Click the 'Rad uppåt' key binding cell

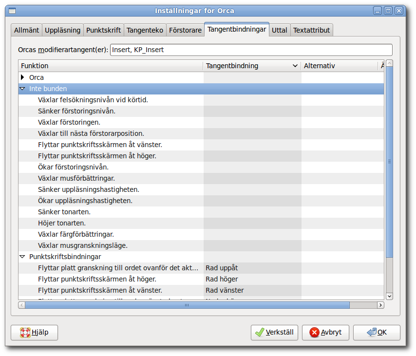[252, 268]
